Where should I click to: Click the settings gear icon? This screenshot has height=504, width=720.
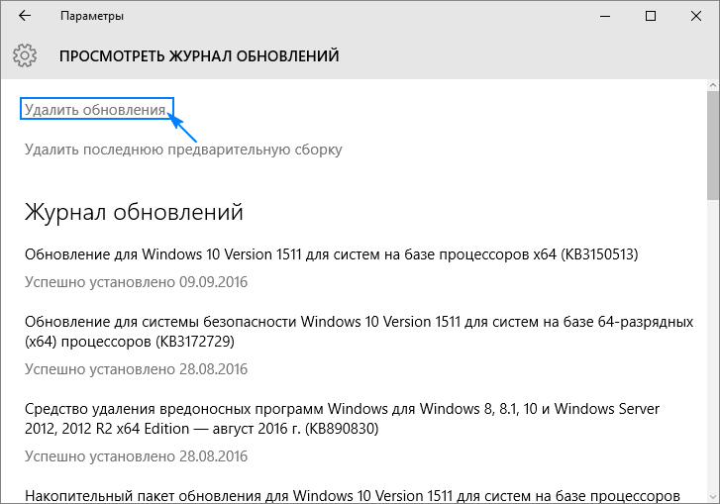25,55
